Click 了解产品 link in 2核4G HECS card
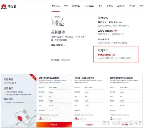Viewport: 145px width, 129px height. click(52, 83)
